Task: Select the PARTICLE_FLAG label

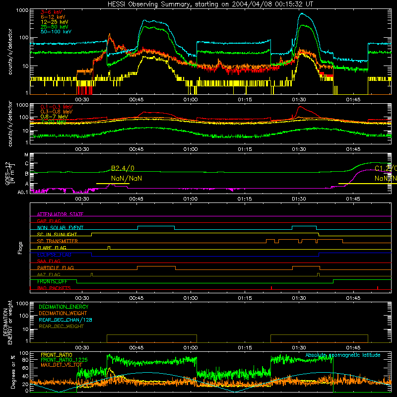Action: click(56, 267)
